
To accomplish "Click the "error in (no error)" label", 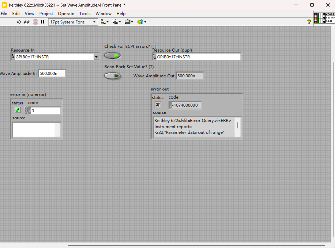I will pyautogui.click(x=28, y=94).
